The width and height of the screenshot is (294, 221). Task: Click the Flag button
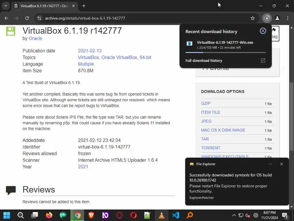point(275,34)
